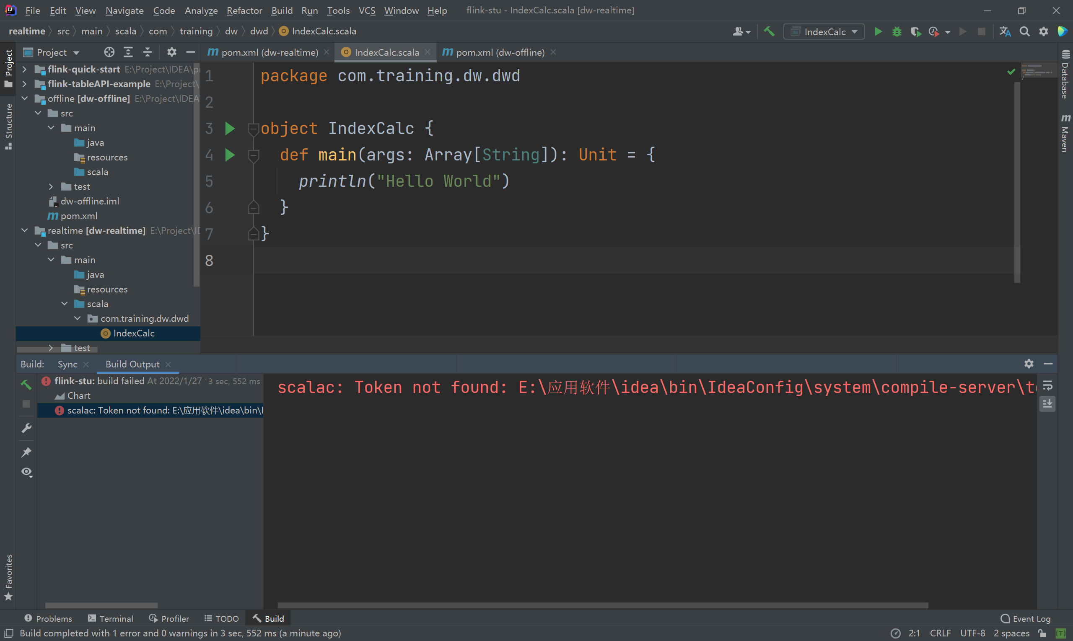The width and height of the screenshot is (1073, 641).
Task: Select the scalac Token not found error row
Action: point(150,410)
